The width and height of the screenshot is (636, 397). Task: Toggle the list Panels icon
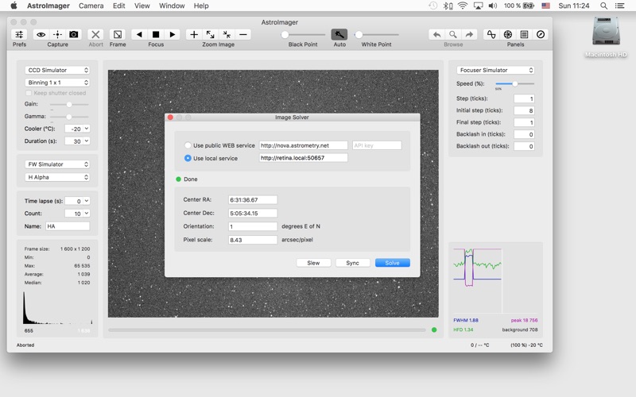524,34
